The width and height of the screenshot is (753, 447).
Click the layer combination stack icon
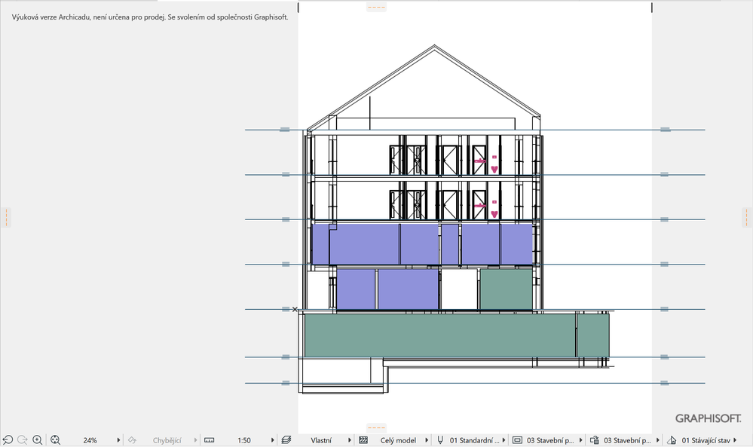pos(286,440)
